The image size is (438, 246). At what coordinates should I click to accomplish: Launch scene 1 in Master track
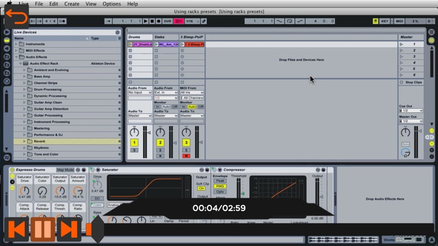point(401,44)
